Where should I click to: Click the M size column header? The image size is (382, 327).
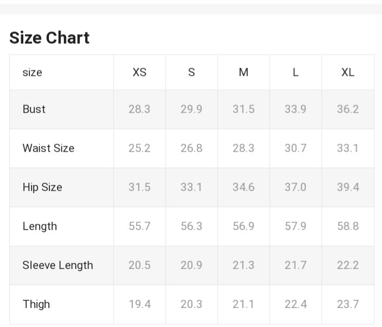tap(243, 73)
